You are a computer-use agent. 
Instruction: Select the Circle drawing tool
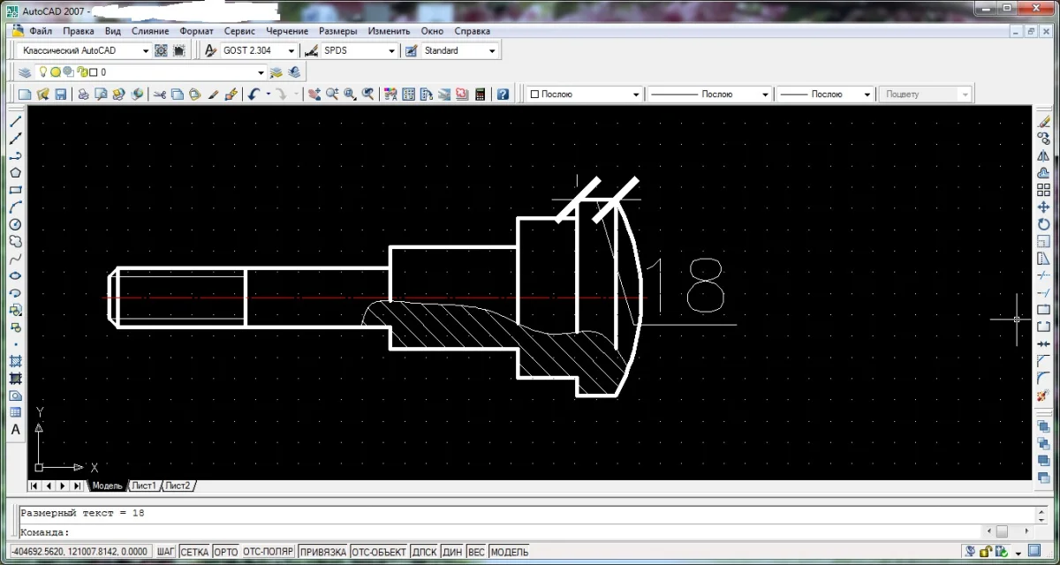[15, 224]
